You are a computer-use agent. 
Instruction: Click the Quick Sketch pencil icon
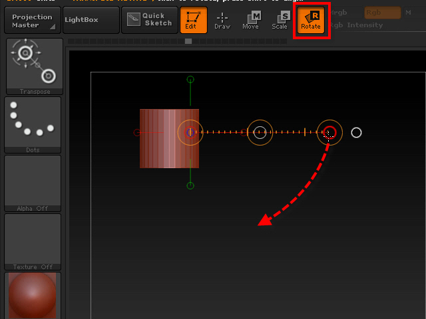click(134, 19)
